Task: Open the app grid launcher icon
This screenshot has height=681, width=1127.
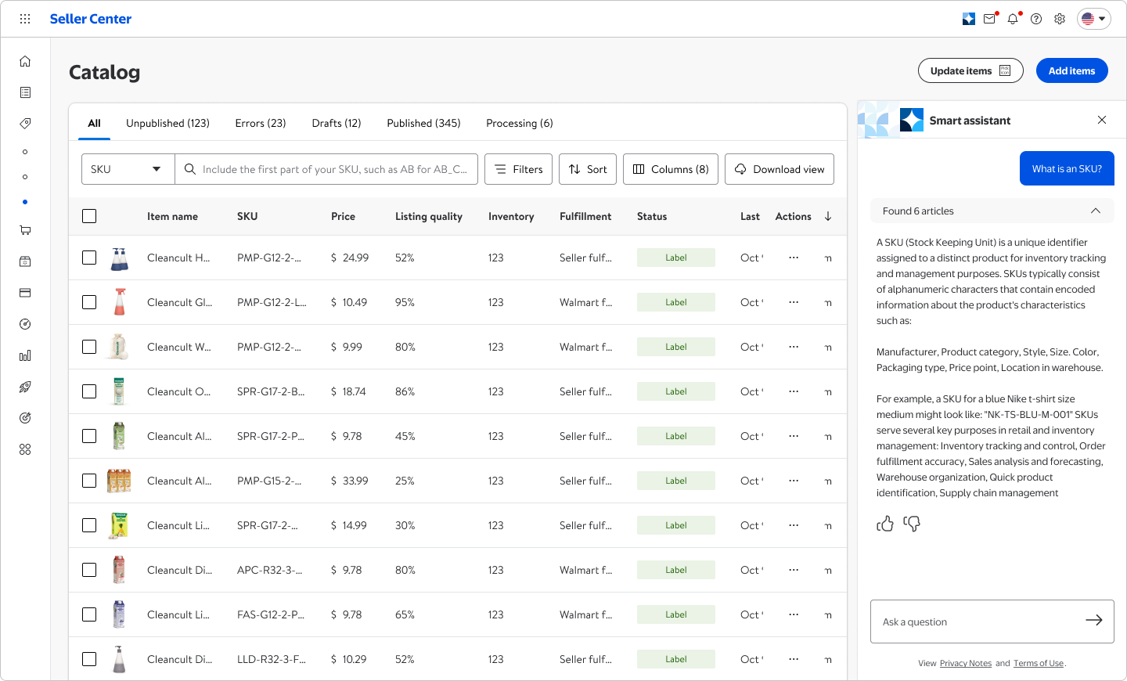Action: 25,19
